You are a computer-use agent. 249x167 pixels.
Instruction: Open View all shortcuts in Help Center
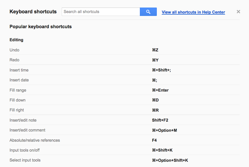(x=193, y=12)
